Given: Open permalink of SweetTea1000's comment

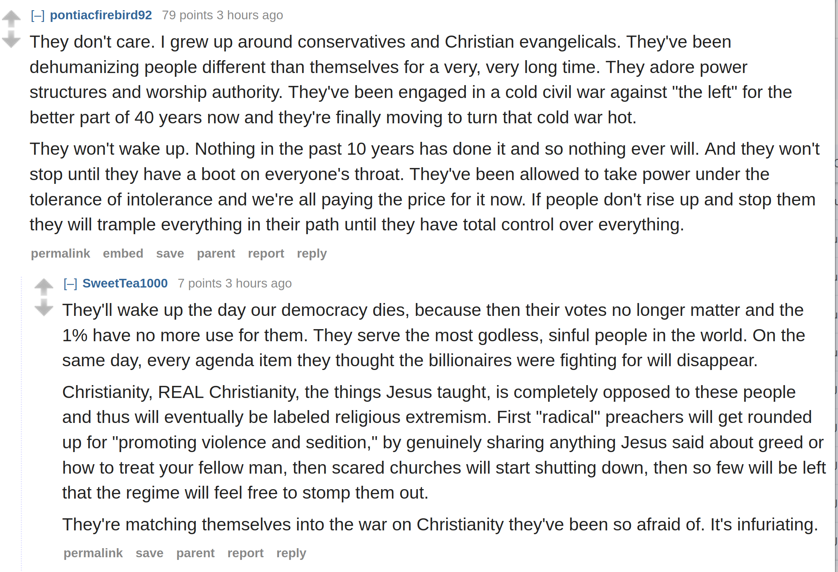Looking at the screenshot, I should pyautogui.click(x=93, y=553).
